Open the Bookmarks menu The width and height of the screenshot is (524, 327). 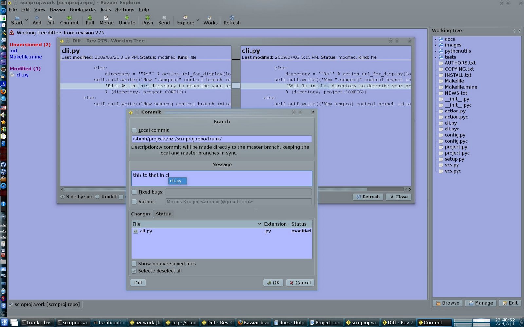[x=83, y=9]
